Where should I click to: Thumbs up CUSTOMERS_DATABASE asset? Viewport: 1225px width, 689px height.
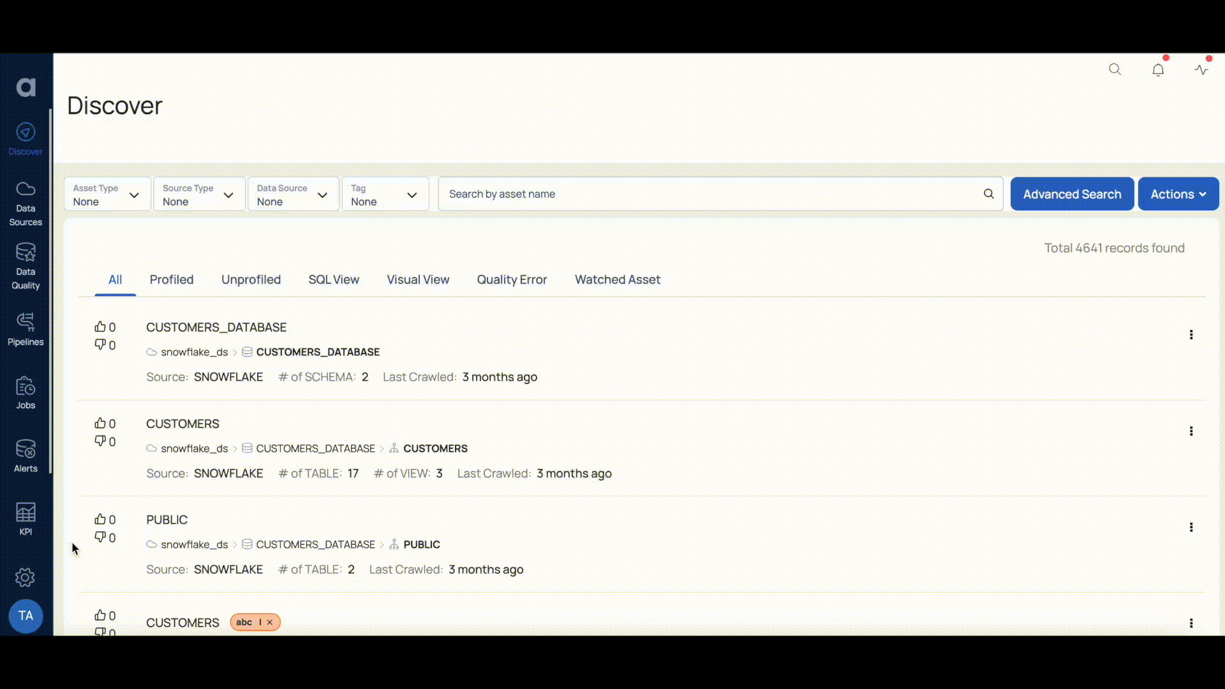[100, 327]
